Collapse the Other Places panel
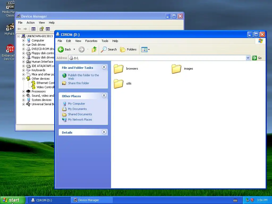This screenshot has height=204, width=272. point(104,96)
